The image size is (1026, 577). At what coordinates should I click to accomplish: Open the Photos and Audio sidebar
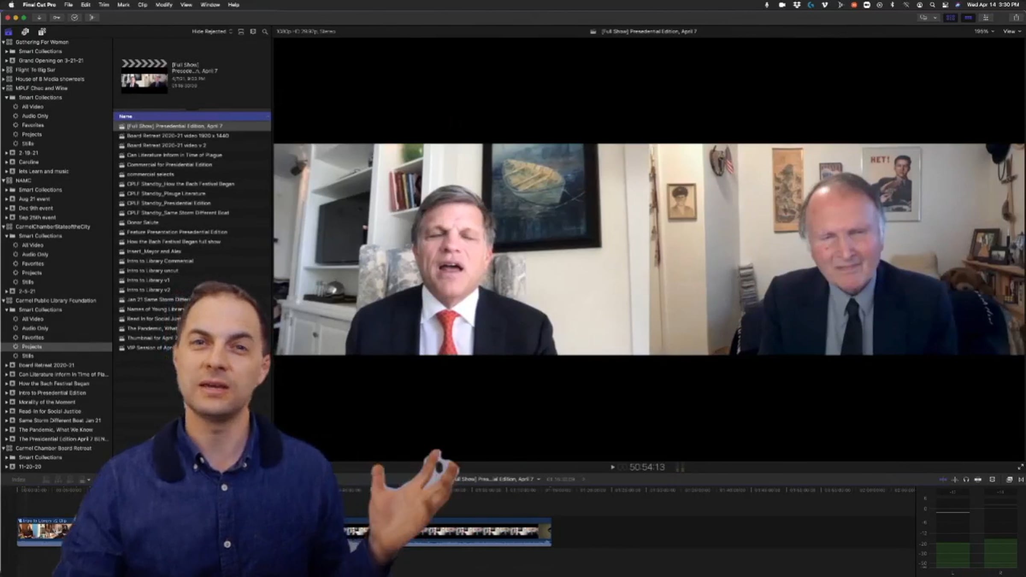click(25, 32)
